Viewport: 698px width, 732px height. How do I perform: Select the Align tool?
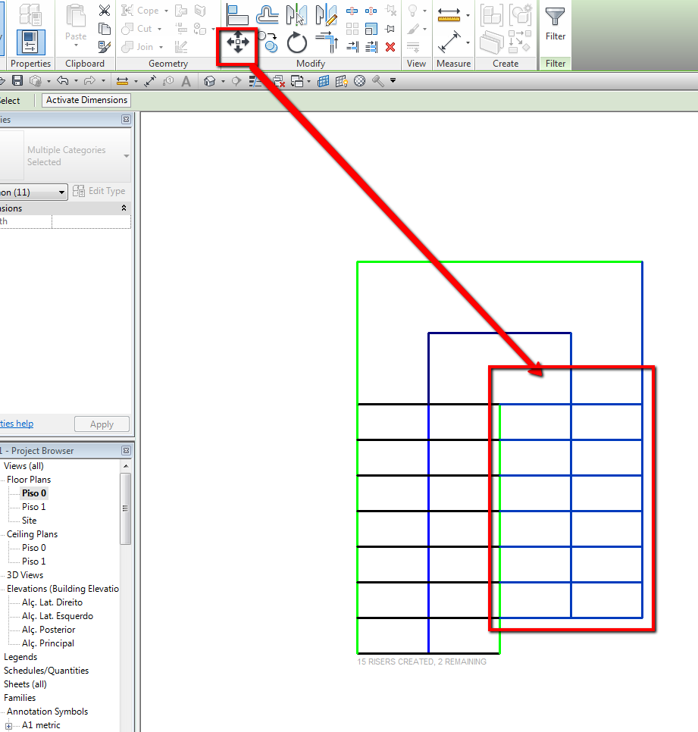pyautogui.click(x=237, y=14)
